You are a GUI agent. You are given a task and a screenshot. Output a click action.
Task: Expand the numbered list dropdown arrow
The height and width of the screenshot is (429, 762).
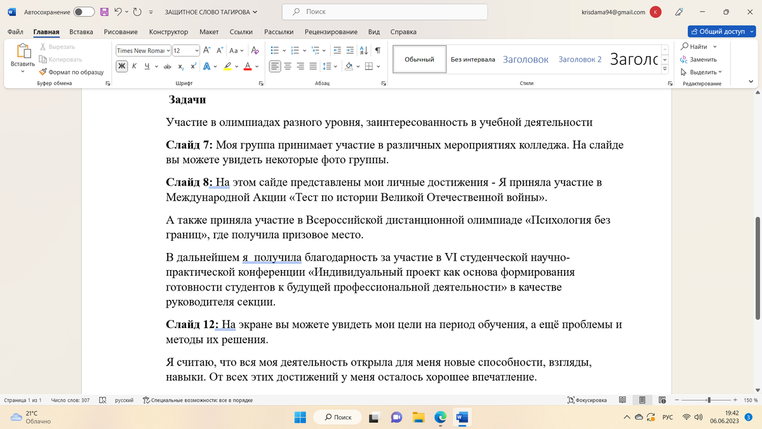305,50
